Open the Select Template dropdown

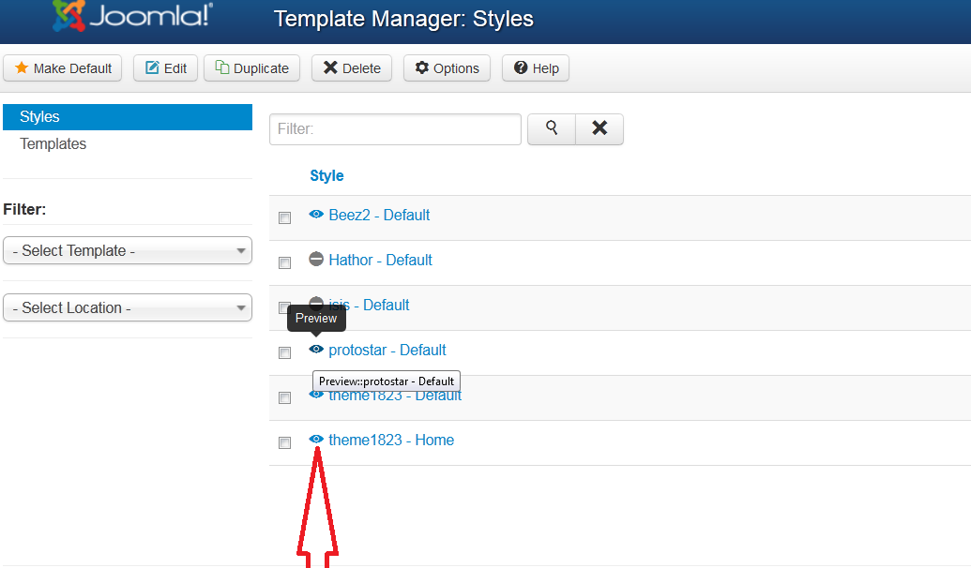pos(128,250)
